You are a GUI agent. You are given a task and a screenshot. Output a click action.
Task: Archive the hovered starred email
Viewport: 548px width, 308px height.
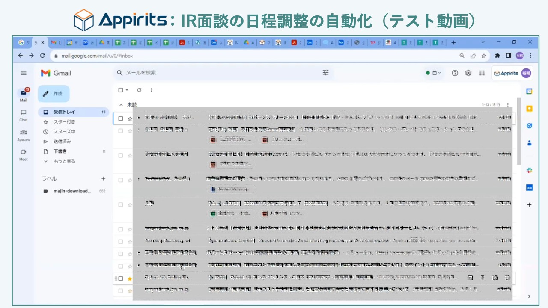470,278
